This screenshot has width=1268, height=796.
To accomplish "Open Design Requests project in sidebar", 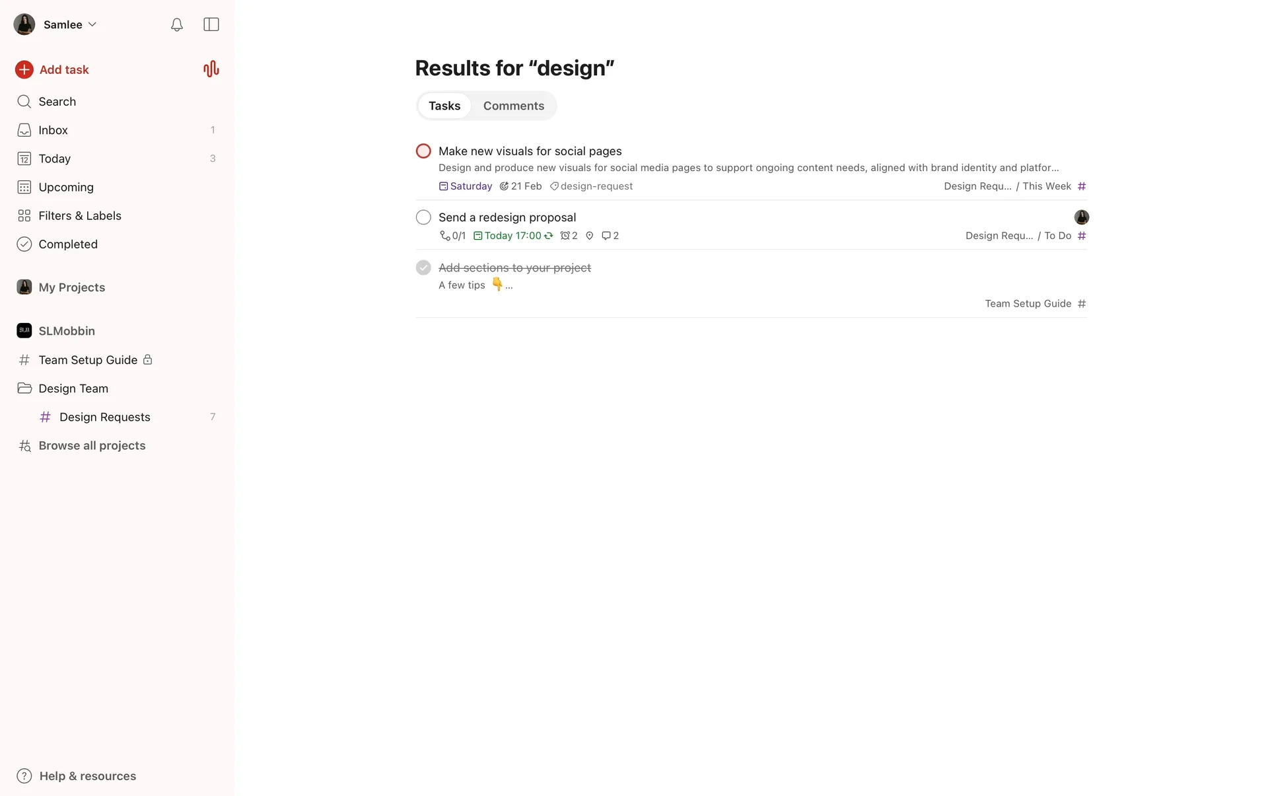I will [104, 417].
